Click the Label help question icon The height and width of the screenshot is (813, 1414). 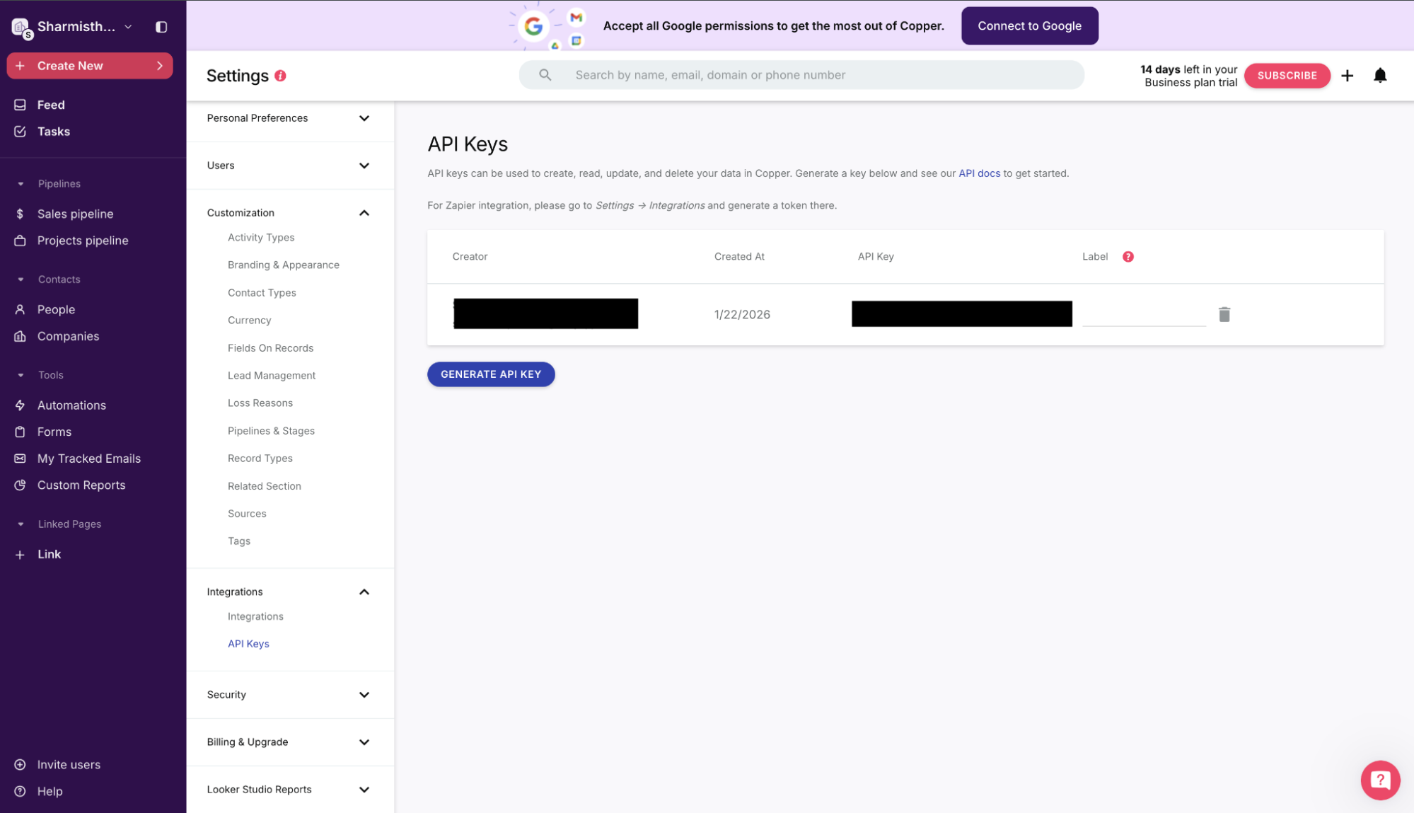[x=1128, y=257]
